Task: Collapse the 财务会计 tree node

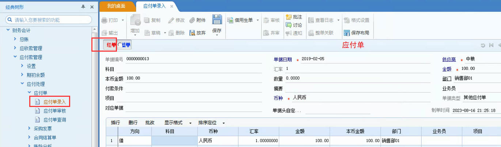Action: [x=8, y=30]
